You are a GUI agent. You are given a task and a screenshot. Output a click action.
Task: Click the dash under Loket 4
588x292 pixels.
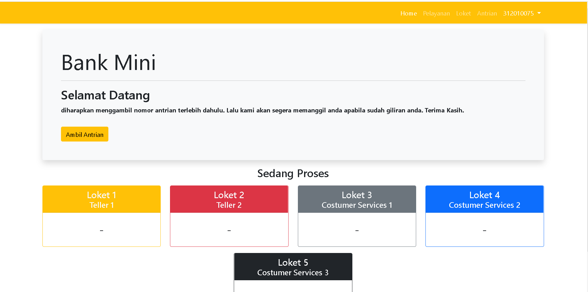[x=484, y=230]
